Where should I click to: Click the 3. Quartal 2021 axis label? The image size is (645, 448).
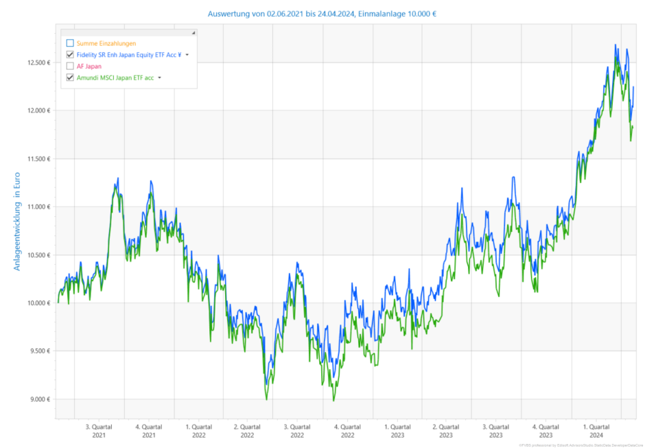pos(99,431)
